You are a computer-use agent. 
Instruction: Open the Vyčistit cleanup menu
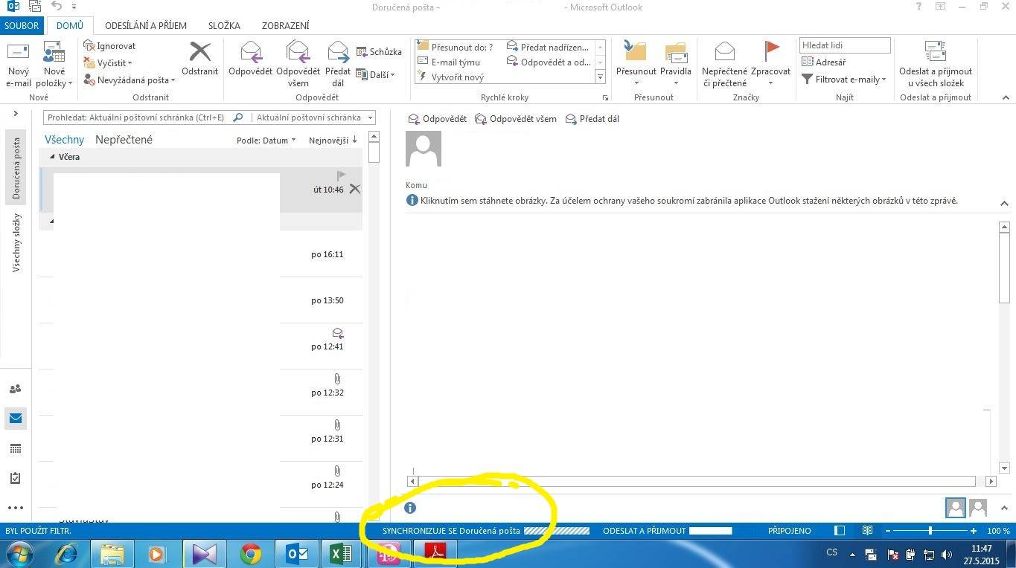(x=108, y=63)
